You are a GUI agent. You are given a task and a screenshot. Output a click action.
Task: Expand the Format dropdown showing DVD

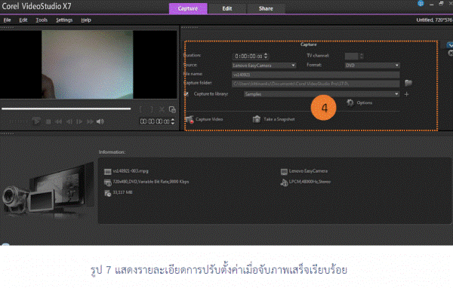pos(372,66)
